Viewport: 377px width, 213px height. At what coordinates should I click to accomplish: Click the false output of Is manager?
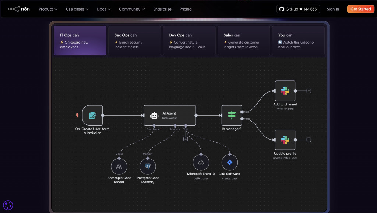pos(242,119)
